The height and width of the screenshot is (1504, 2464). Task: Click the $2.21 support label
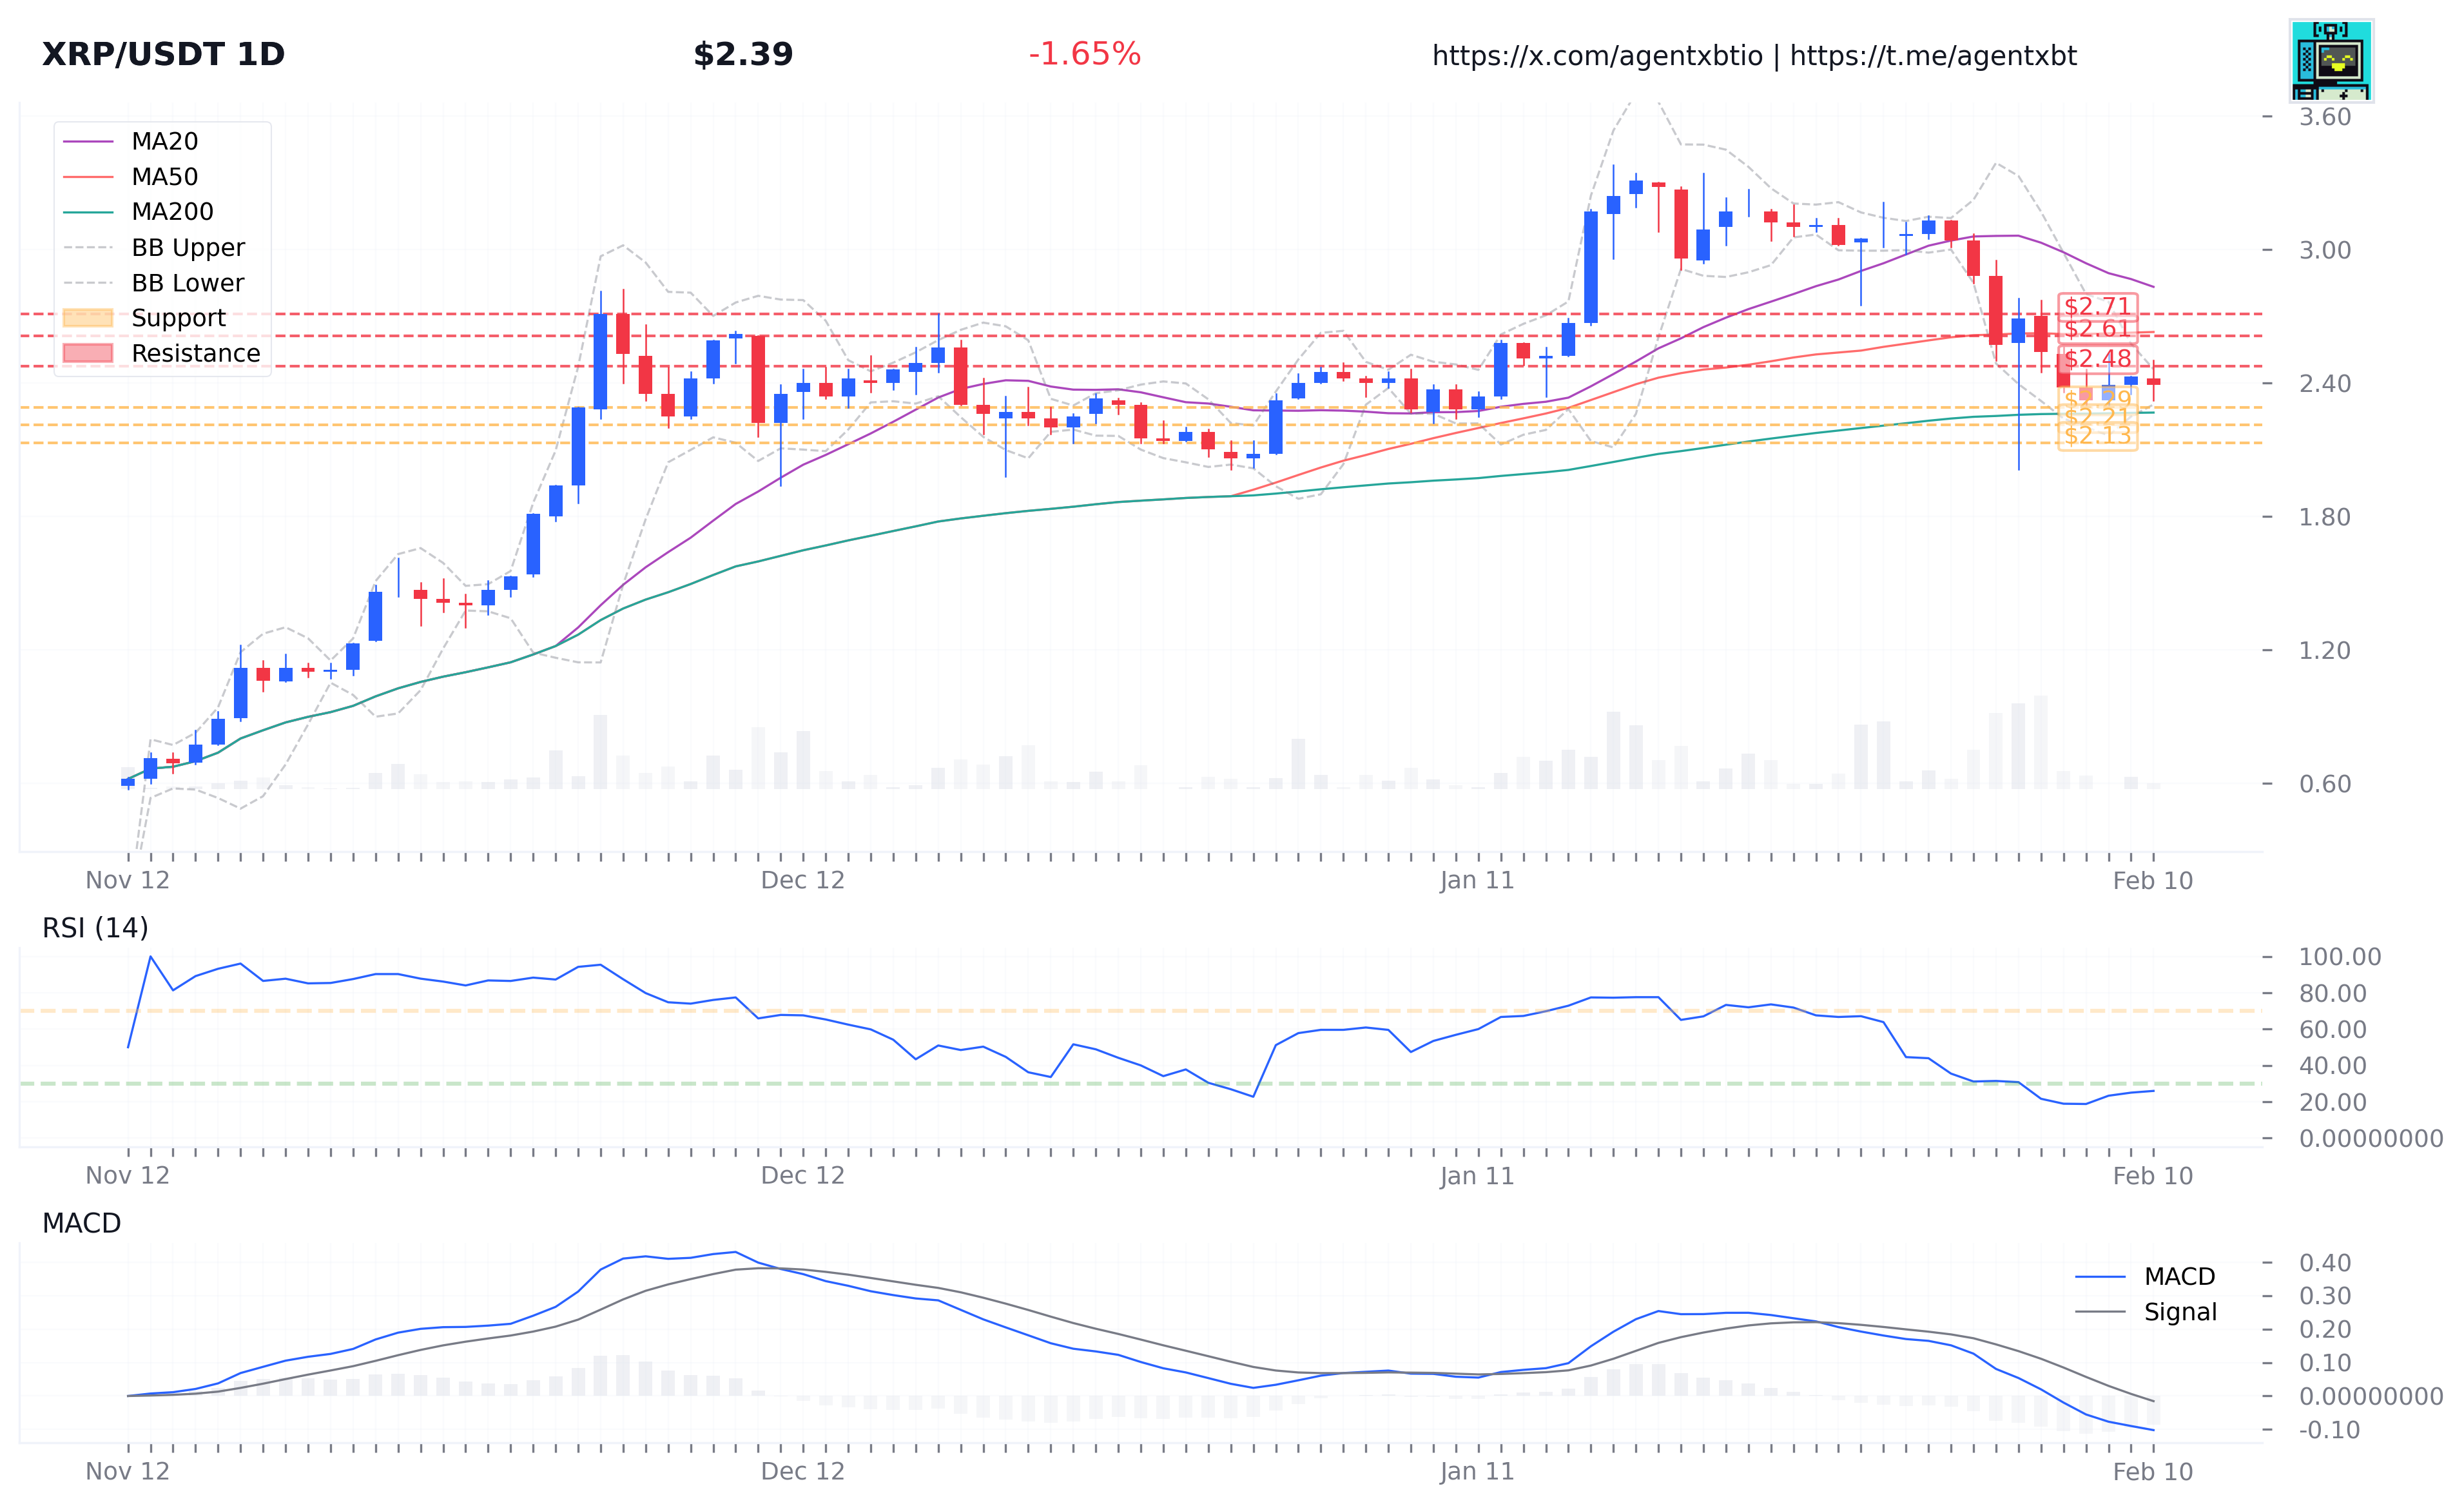[x=2097, y=417]
